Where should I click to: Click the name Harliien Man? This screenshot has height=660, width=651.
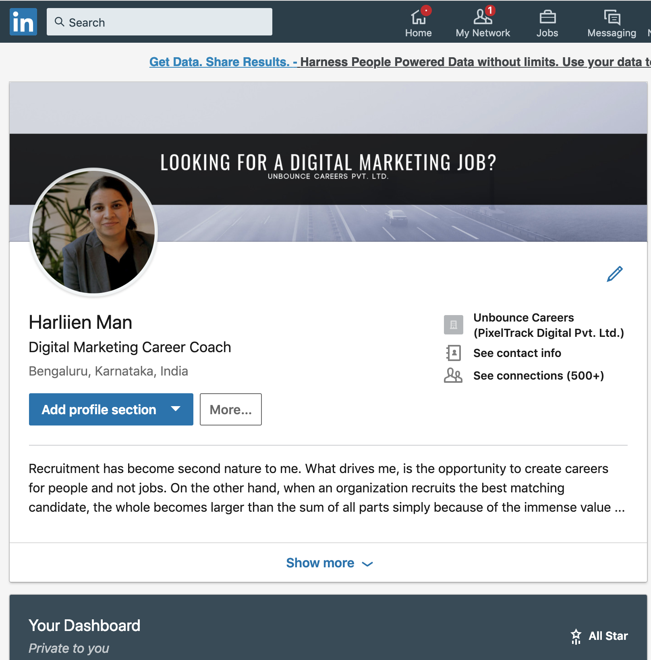tap(81, 322)
